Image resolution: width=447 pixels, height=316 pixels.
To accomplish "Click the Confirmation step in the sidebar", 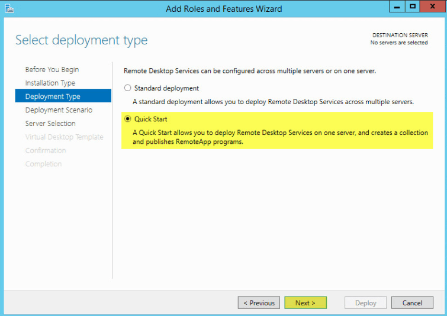I will coord(46,151).
